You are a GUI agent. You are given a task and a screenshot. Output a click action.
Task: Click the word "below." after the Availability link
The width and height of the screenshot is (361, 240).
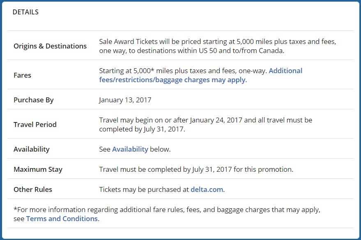160,149
